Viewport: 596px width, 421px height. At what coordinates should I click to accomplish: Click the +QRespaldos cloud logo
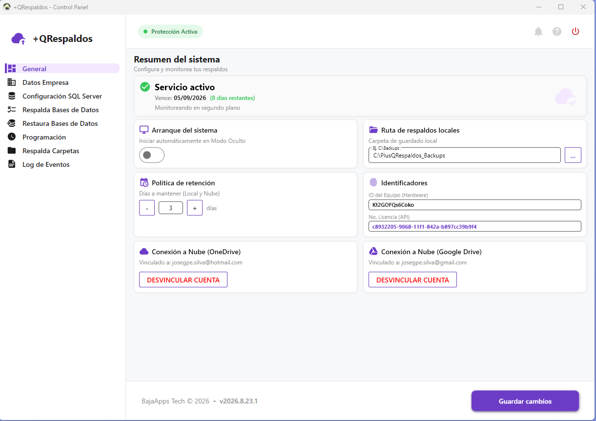click(19, 39)
